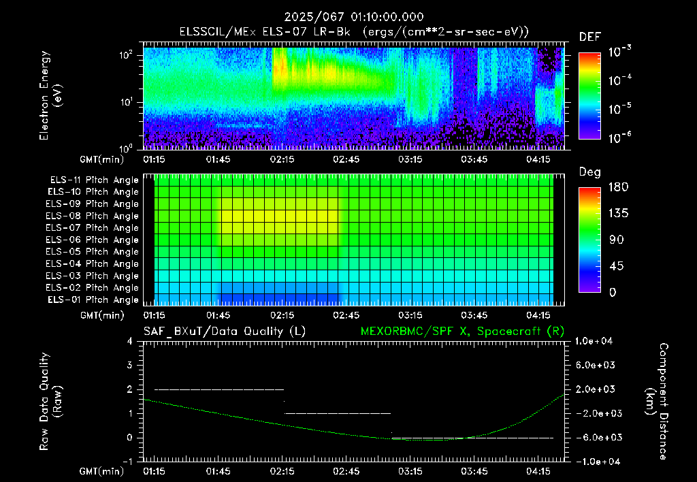Click the Deg colorbar label
The height and width of the screenshot is (482, 697).
(x=590, y=172)
